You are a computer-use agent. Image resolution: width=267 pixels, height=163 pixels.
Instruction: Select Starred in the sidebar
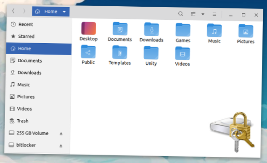point(39,36)
